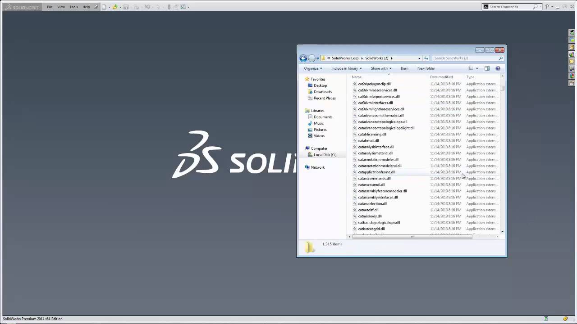Open the Help menu in SolidWorks
The height and width of the screenshot is (324, 577).
point(86,7)
